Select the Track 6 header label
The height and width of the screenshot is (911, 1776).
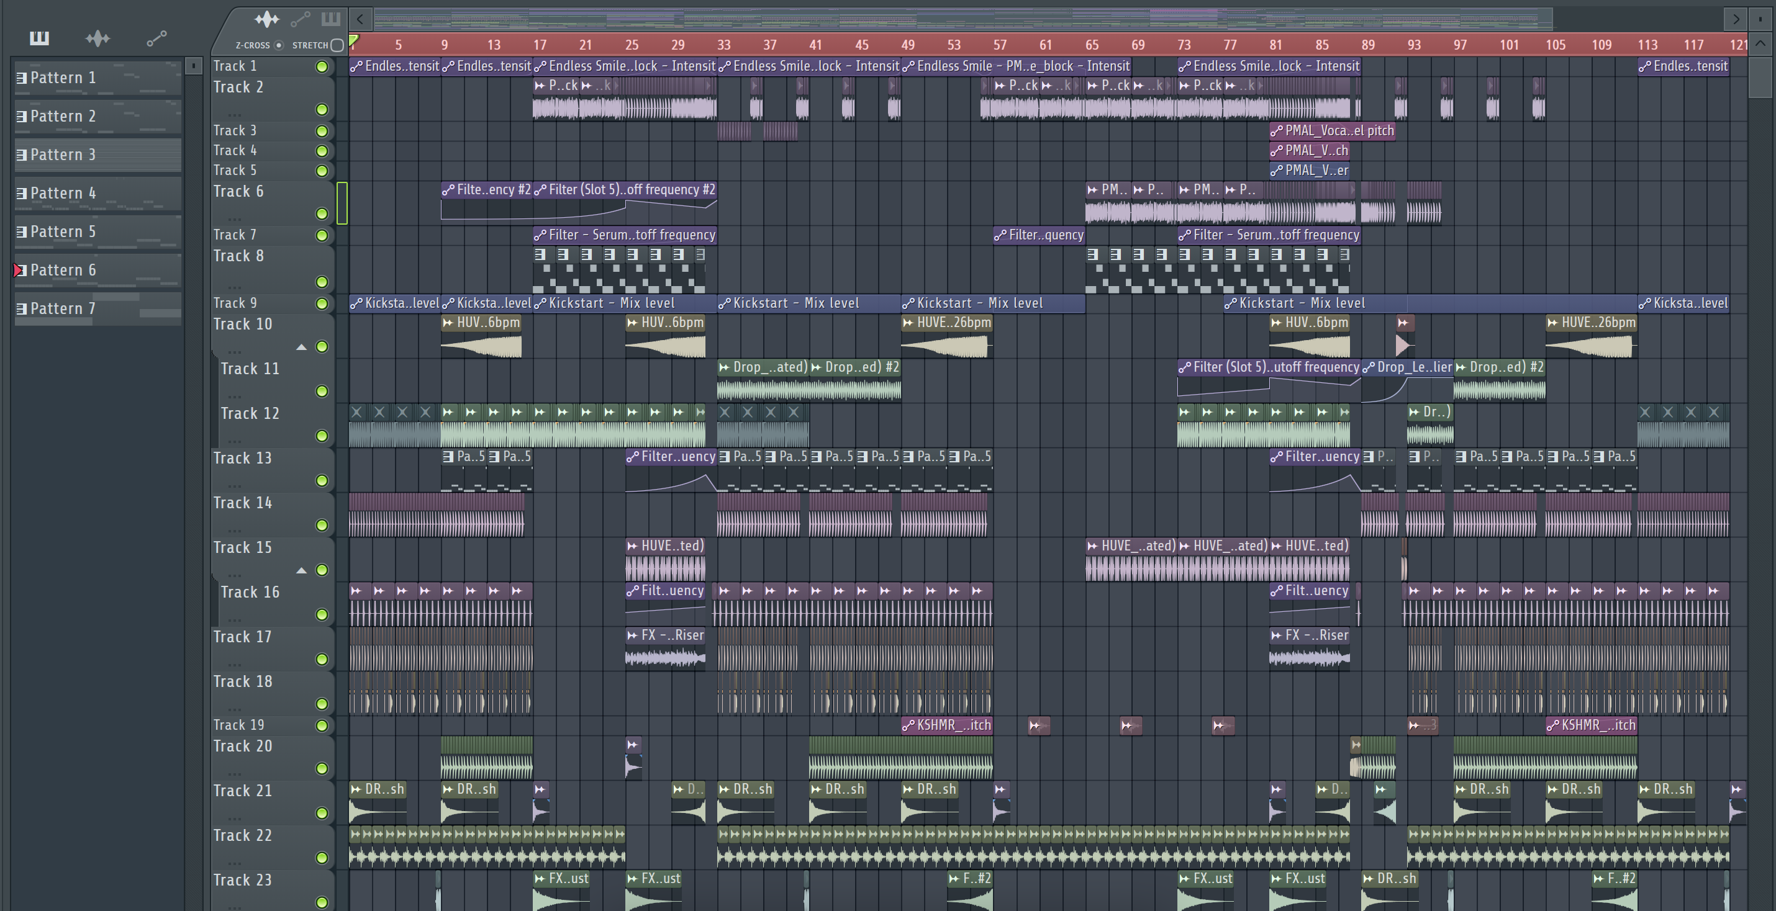[x=238, y=192]
